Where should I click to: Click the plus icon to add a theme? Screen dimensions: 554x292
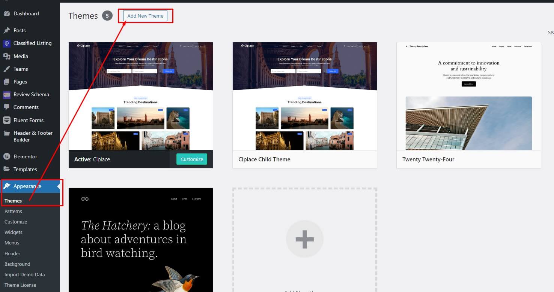(304, 239)
